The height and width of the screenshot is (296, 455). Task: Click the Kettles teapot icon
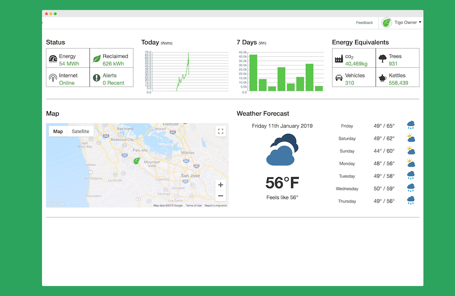[382, 78]
